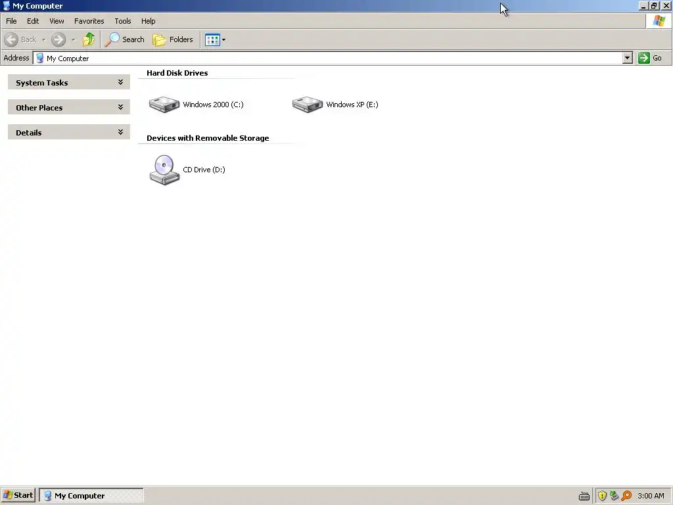Click the Views icon button
The height and width of the screenshot is (505, 673).
212,40
